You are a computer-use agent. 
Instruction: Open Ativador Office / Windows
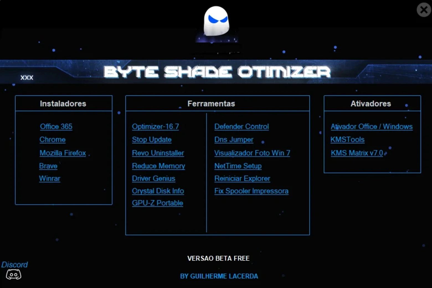point(372,127)
